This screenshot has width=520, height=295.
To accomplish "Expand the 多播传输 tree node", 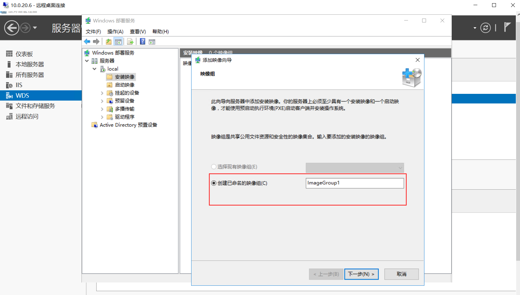I will click(x=102, y=109).
